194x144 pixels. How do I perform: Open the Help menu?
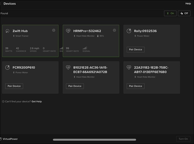point(188,3)
